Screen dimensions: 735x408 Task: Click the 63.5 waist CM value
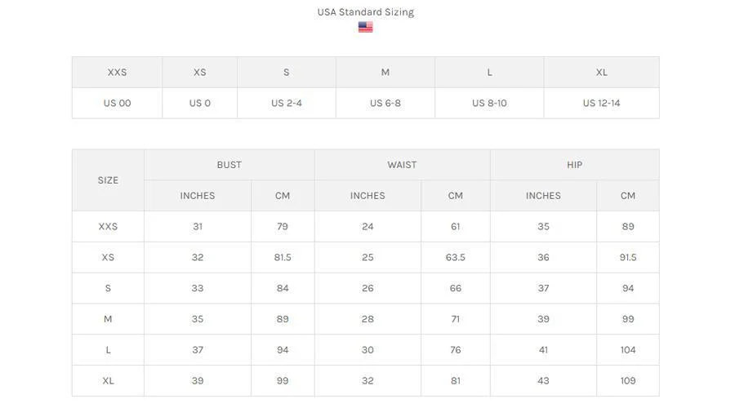pos(455,257)
